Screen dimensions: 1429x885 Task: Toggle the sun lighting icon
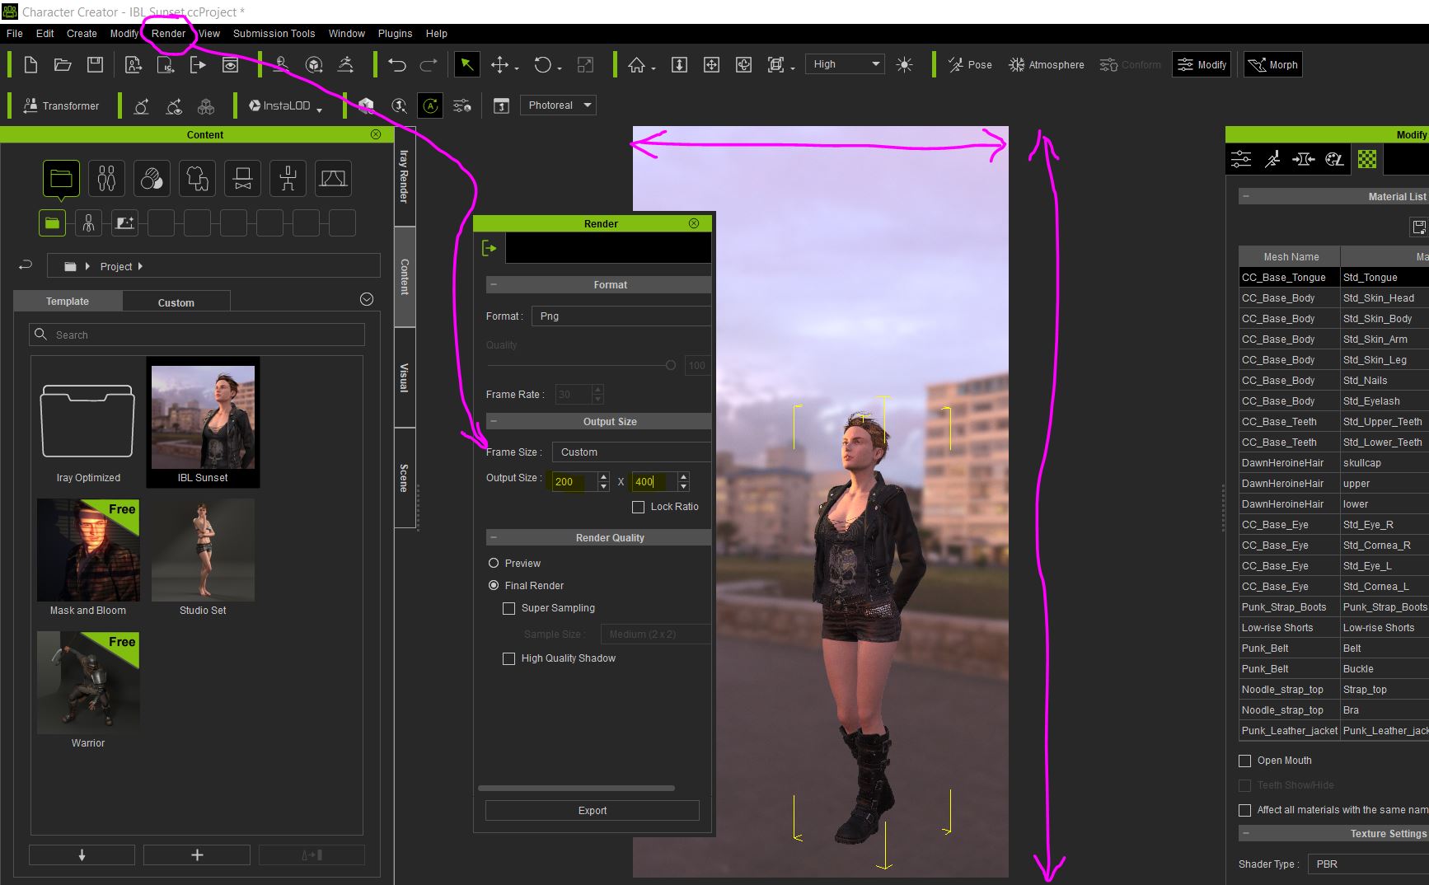(x=904, y=65)
